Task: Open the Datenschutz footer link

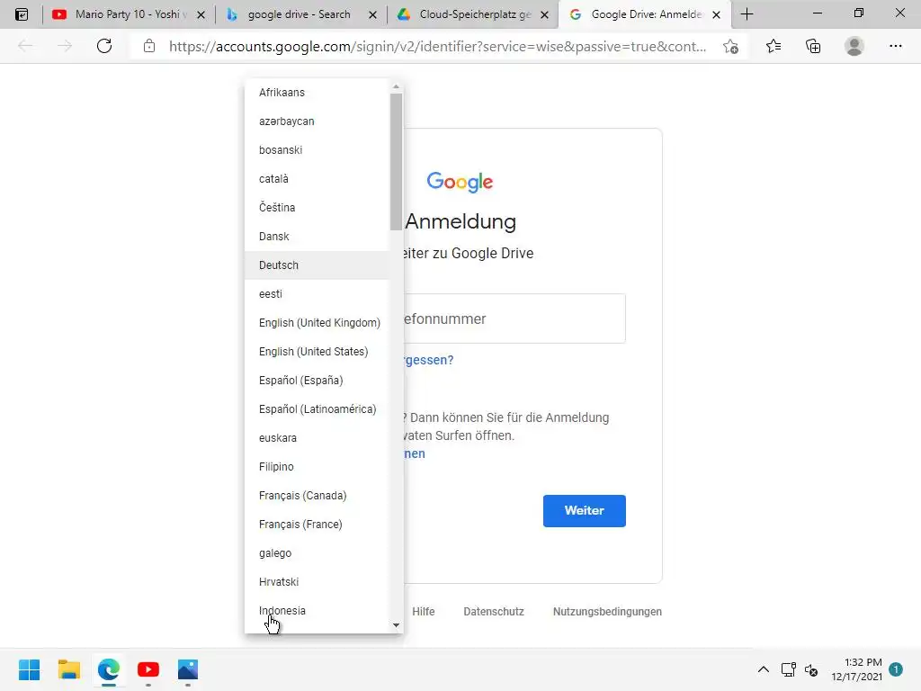Action: click(494, 612)
